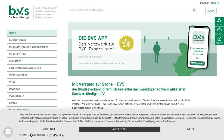This screenshot has width=224, height=140.
Task: Click the DIE NEUE APP badge
Action: (x=126, y=43)
